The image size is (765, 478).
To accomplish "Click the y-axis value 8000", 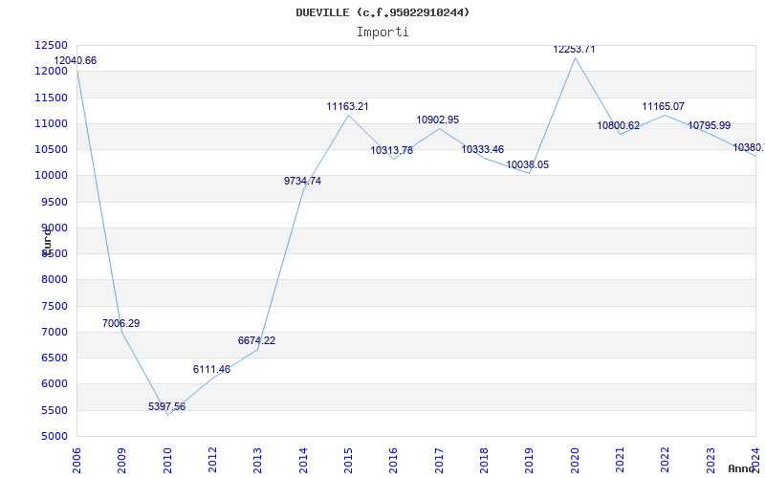I will tap(54, 280).
